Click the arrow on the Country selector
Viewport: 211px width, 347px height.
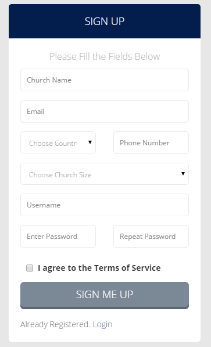(x=90, y=142)
